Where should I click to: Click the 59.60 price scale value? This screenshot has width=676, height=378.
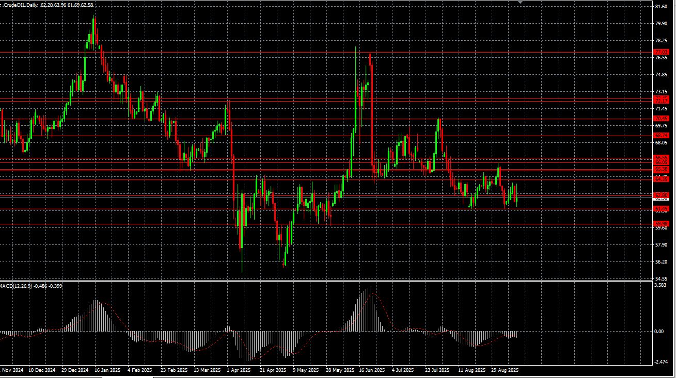coord(662,228)
